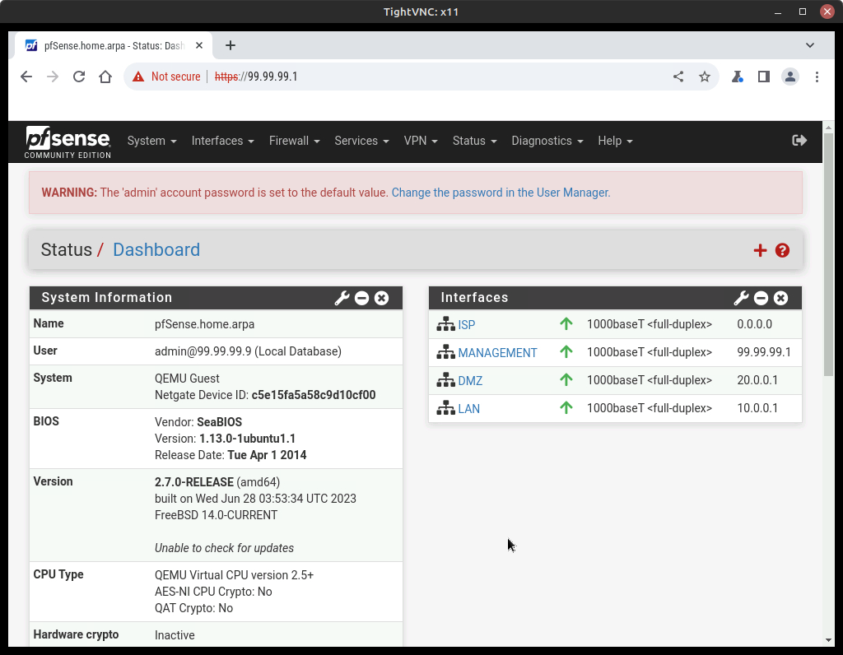Select the Netgate Device ID c5e15fa5a58c9d10cf00

pos(314,395)
